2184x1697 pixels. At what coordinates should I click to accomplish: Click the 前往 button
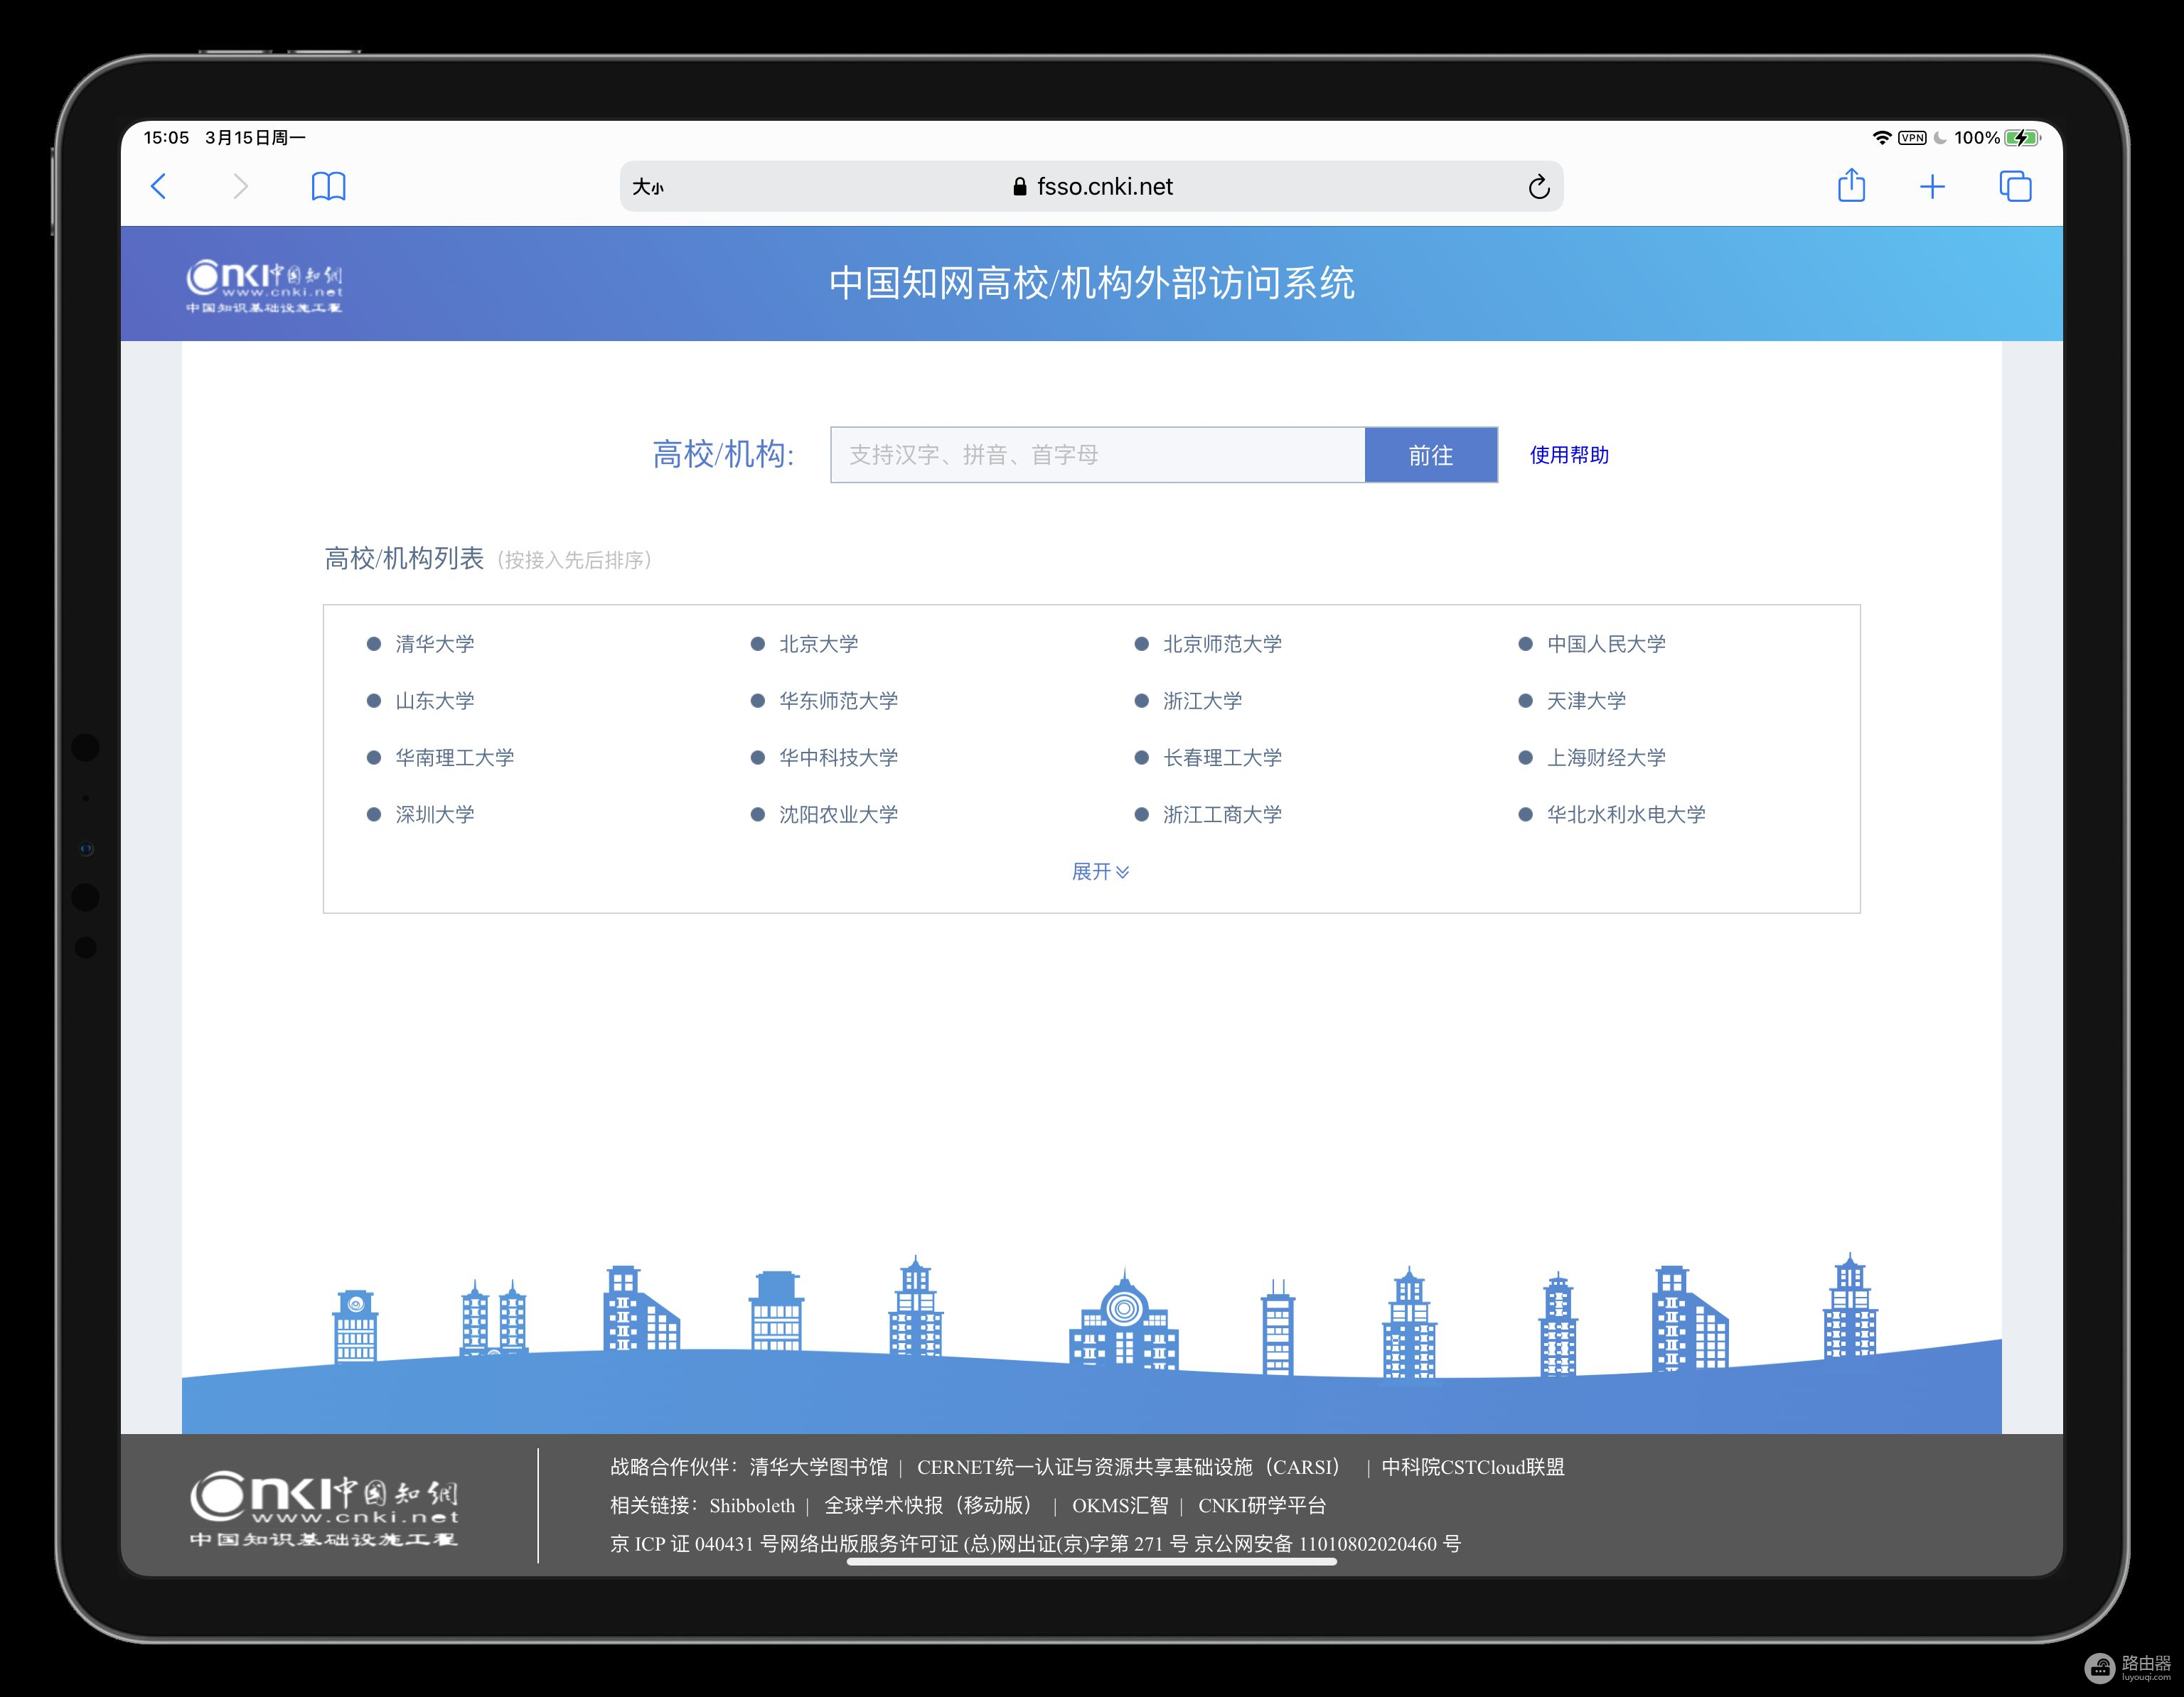(x=1431, y=455)
